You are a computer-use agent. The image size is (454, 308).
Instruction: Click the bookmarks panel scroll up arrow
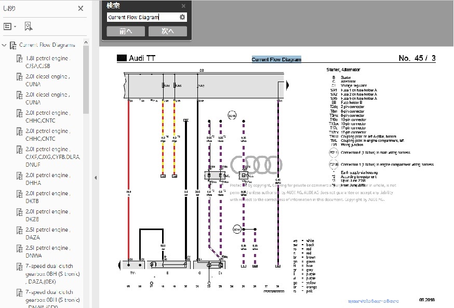pos(86,43)
